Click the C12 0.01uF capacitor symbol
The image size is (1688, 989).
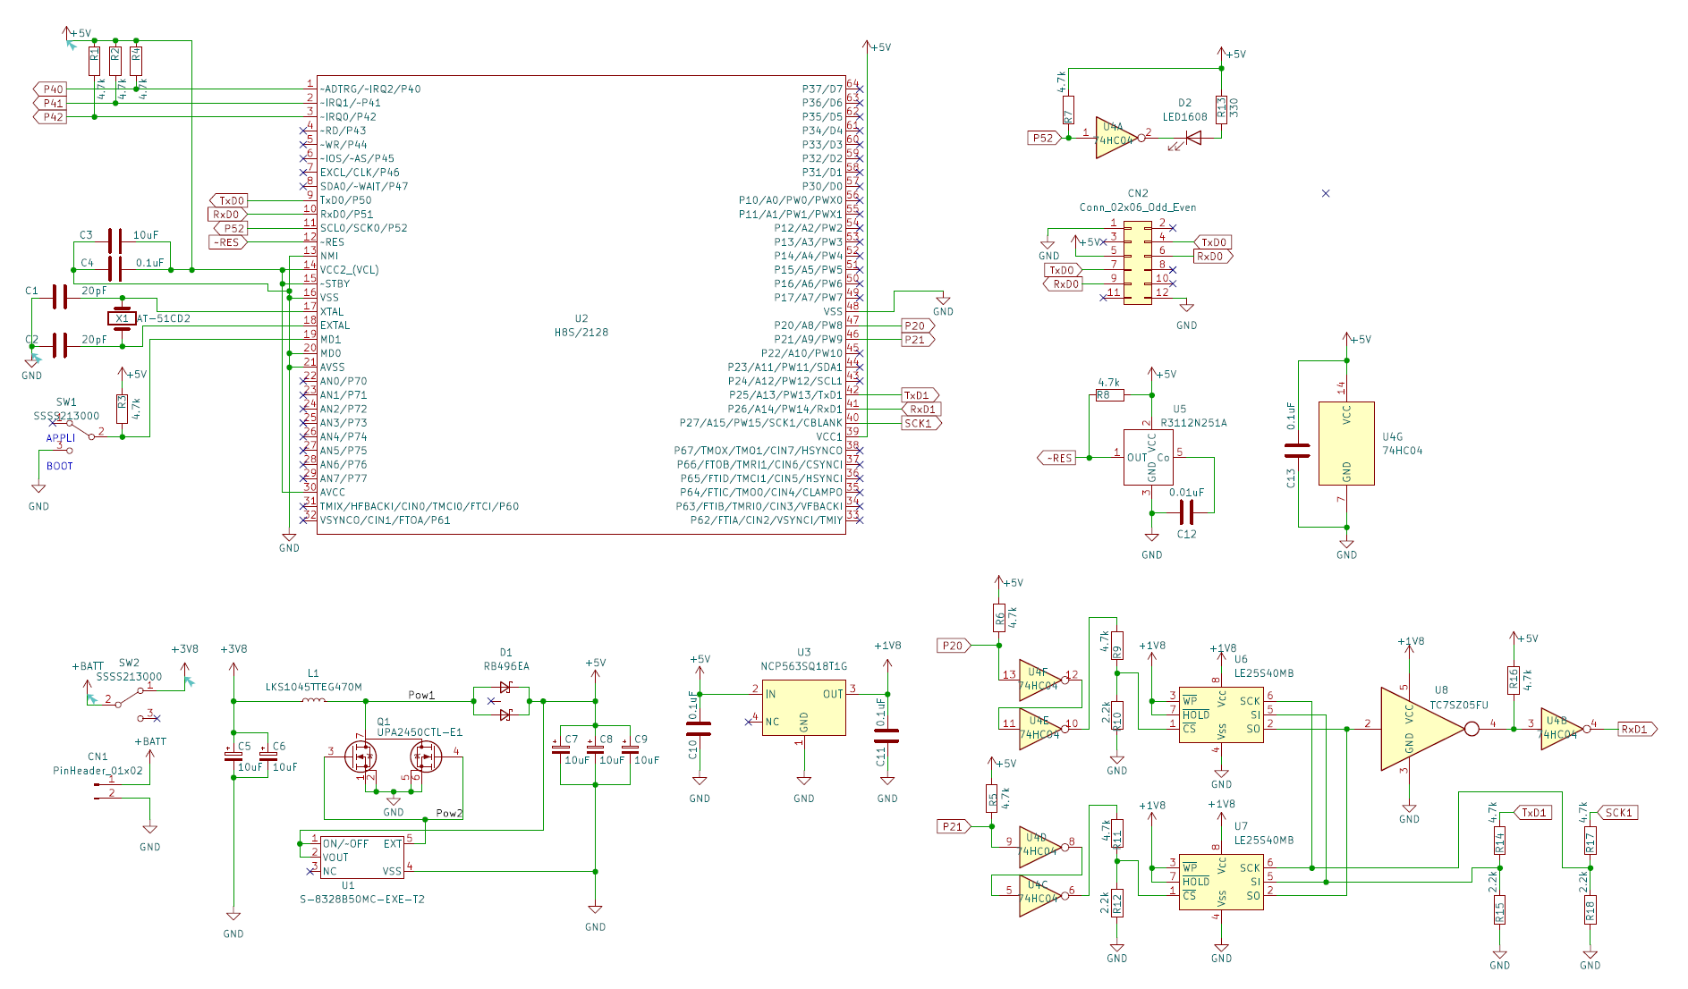(x=1187, y=512)
